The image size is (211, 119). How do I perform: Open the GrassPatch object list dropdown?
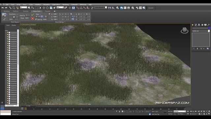pyautogui.click(x=14, y=14)
